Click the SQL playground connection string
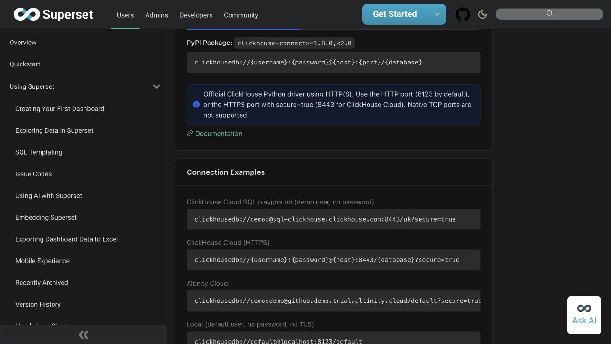The height and width of the screenshot is (344, 611). coord(333,219)
